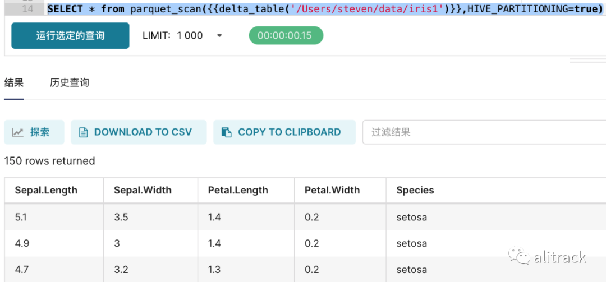Focus the 过滤结果 filter input
This screenshot has height=282, width=606.
pos(483,132)
